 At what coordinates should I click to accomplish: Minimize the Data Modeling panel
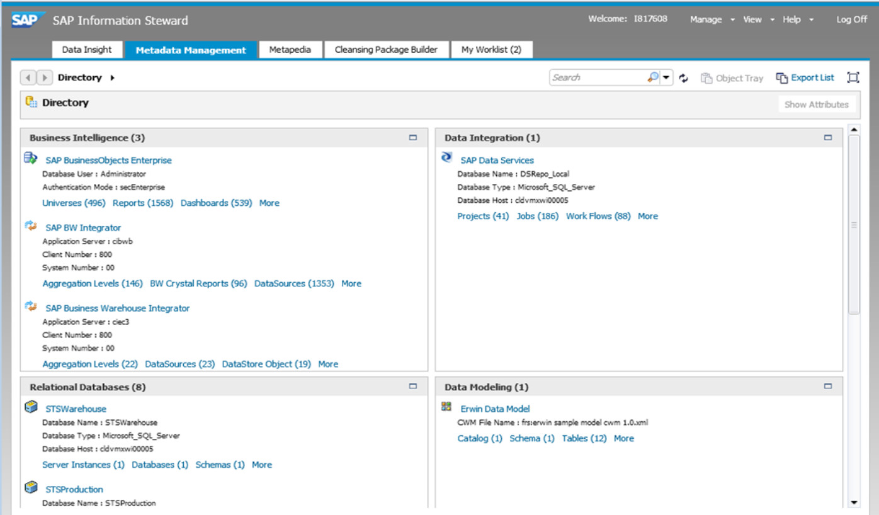coord(828,387)
